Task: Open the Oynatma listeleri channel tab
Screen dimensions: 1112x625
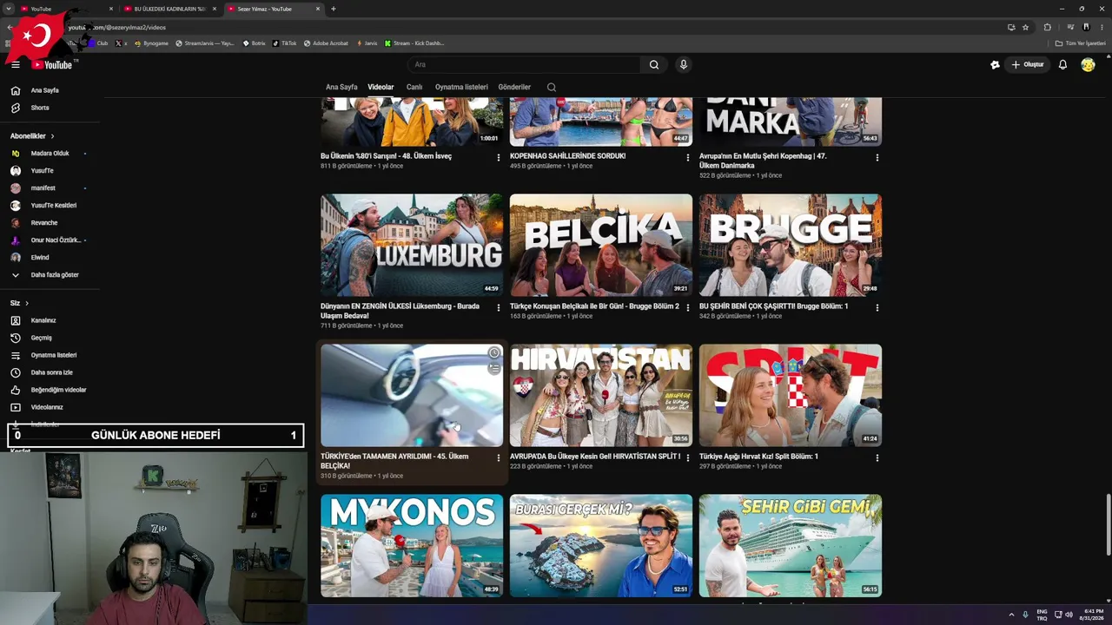Action: pos(461,87)
